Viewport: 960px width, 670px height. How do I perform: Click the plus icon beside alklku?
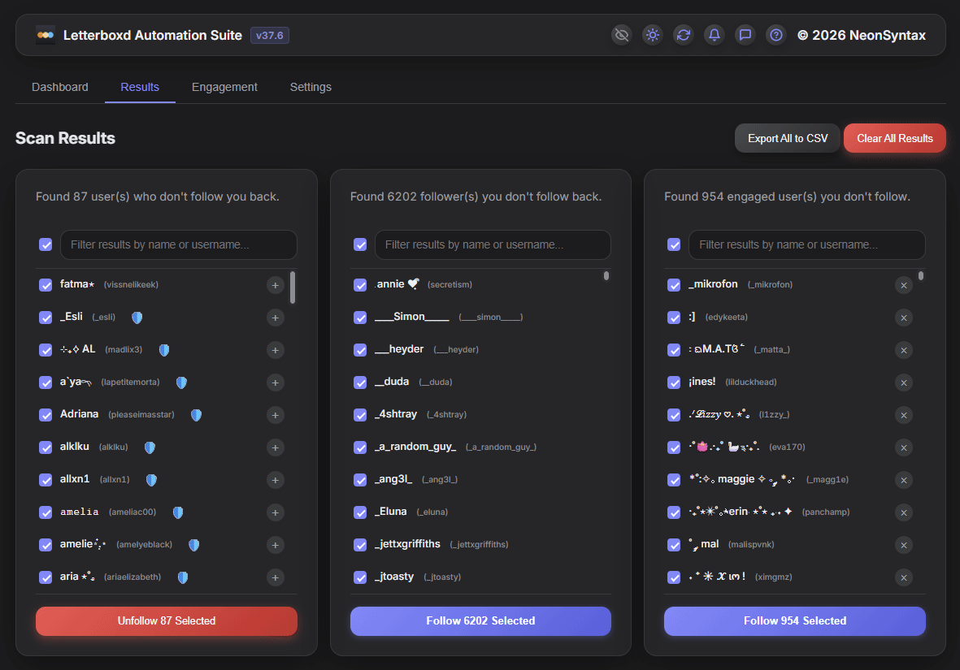(276, 447)
